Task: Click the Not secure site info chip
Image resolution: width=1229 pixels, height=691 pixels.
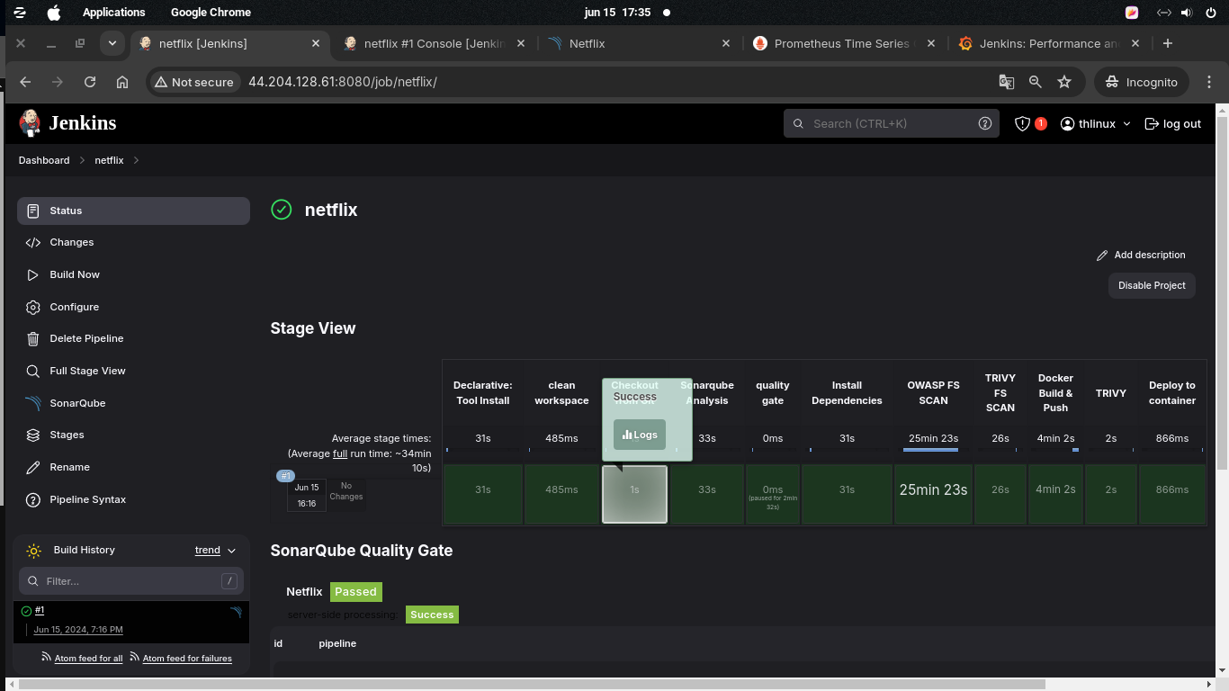Action: (194, 82)
